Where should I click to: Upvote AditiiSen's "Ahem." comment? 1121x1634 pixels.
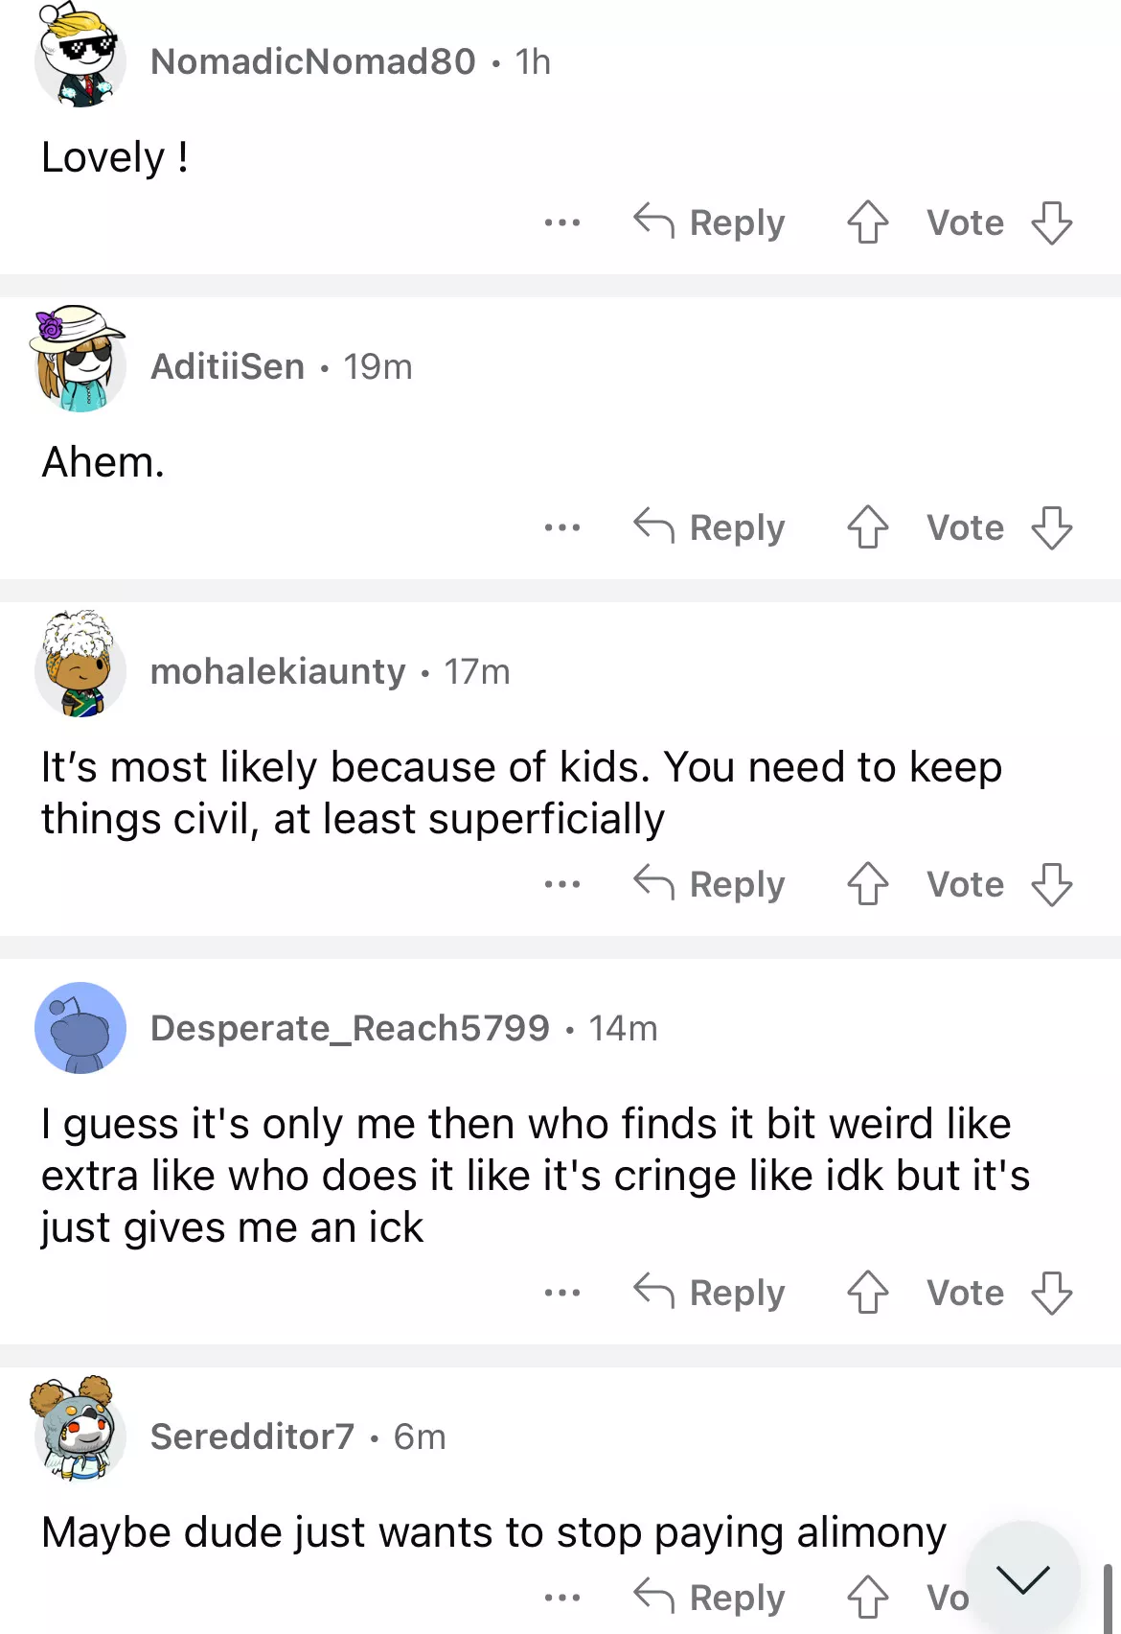[x=867, y=527]
